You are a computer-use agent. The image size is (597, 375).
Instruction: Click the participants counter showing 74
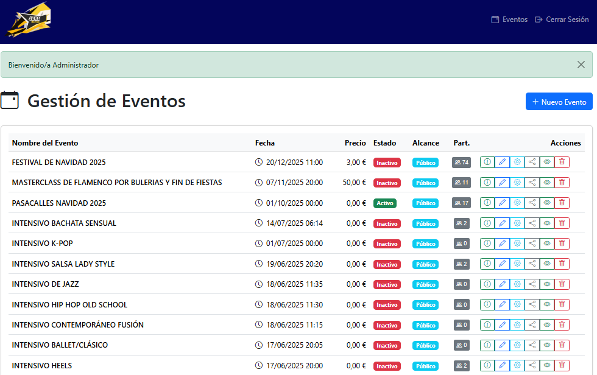(461, 163)
